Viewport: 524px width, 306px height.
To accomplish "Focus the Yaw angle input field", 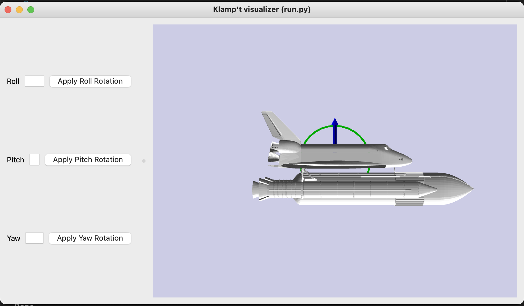I will click(34, 238).
